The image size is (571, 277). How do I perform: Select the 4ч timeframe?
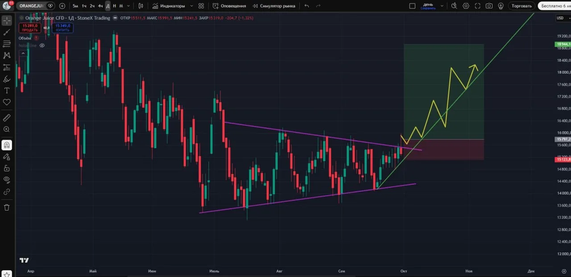100,6
